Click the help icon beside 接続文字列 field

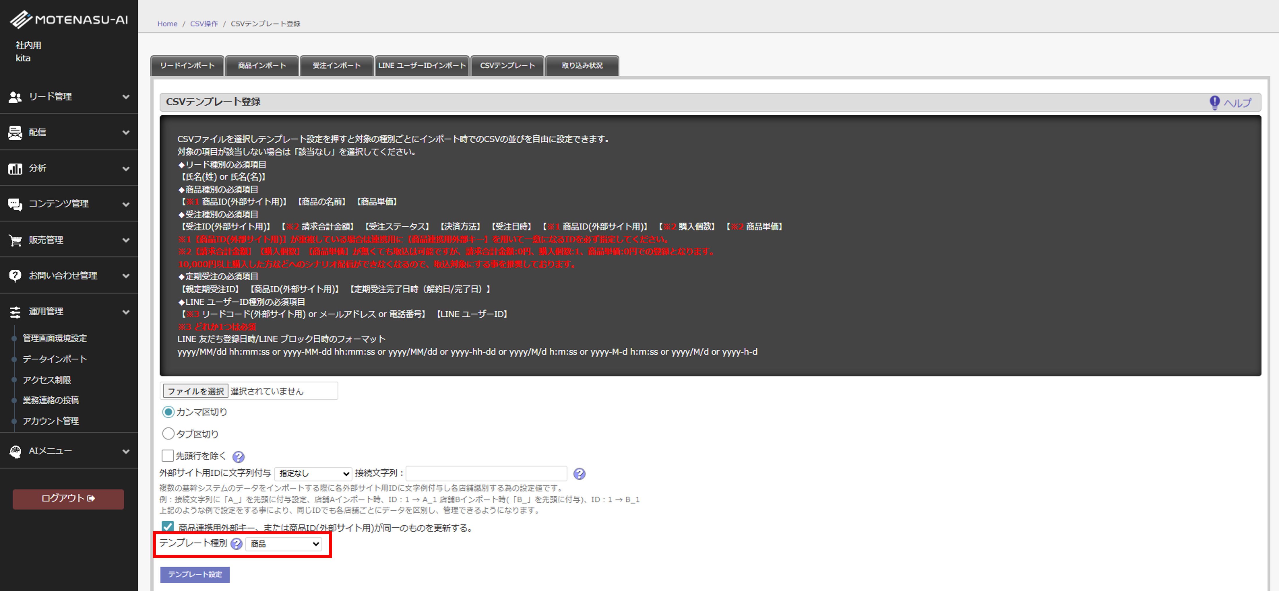[579, 474]
